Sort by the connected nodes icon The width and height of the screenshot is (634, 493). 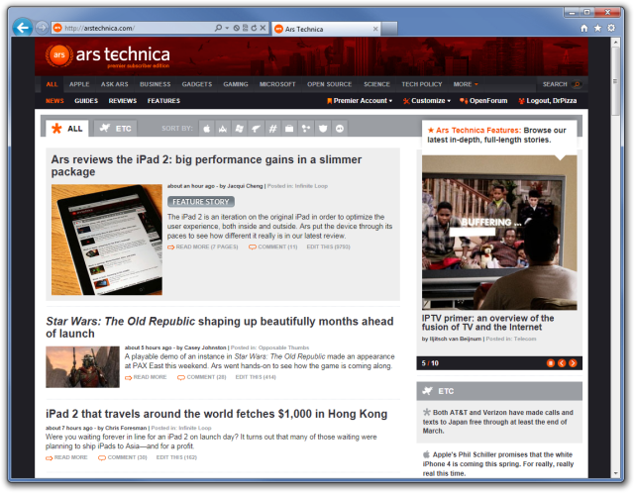point(306,129)
